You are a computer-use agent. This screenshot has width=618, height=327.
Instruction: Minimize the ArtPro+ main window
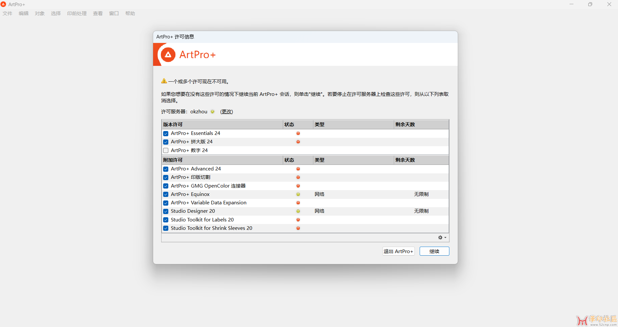(571, 4)
